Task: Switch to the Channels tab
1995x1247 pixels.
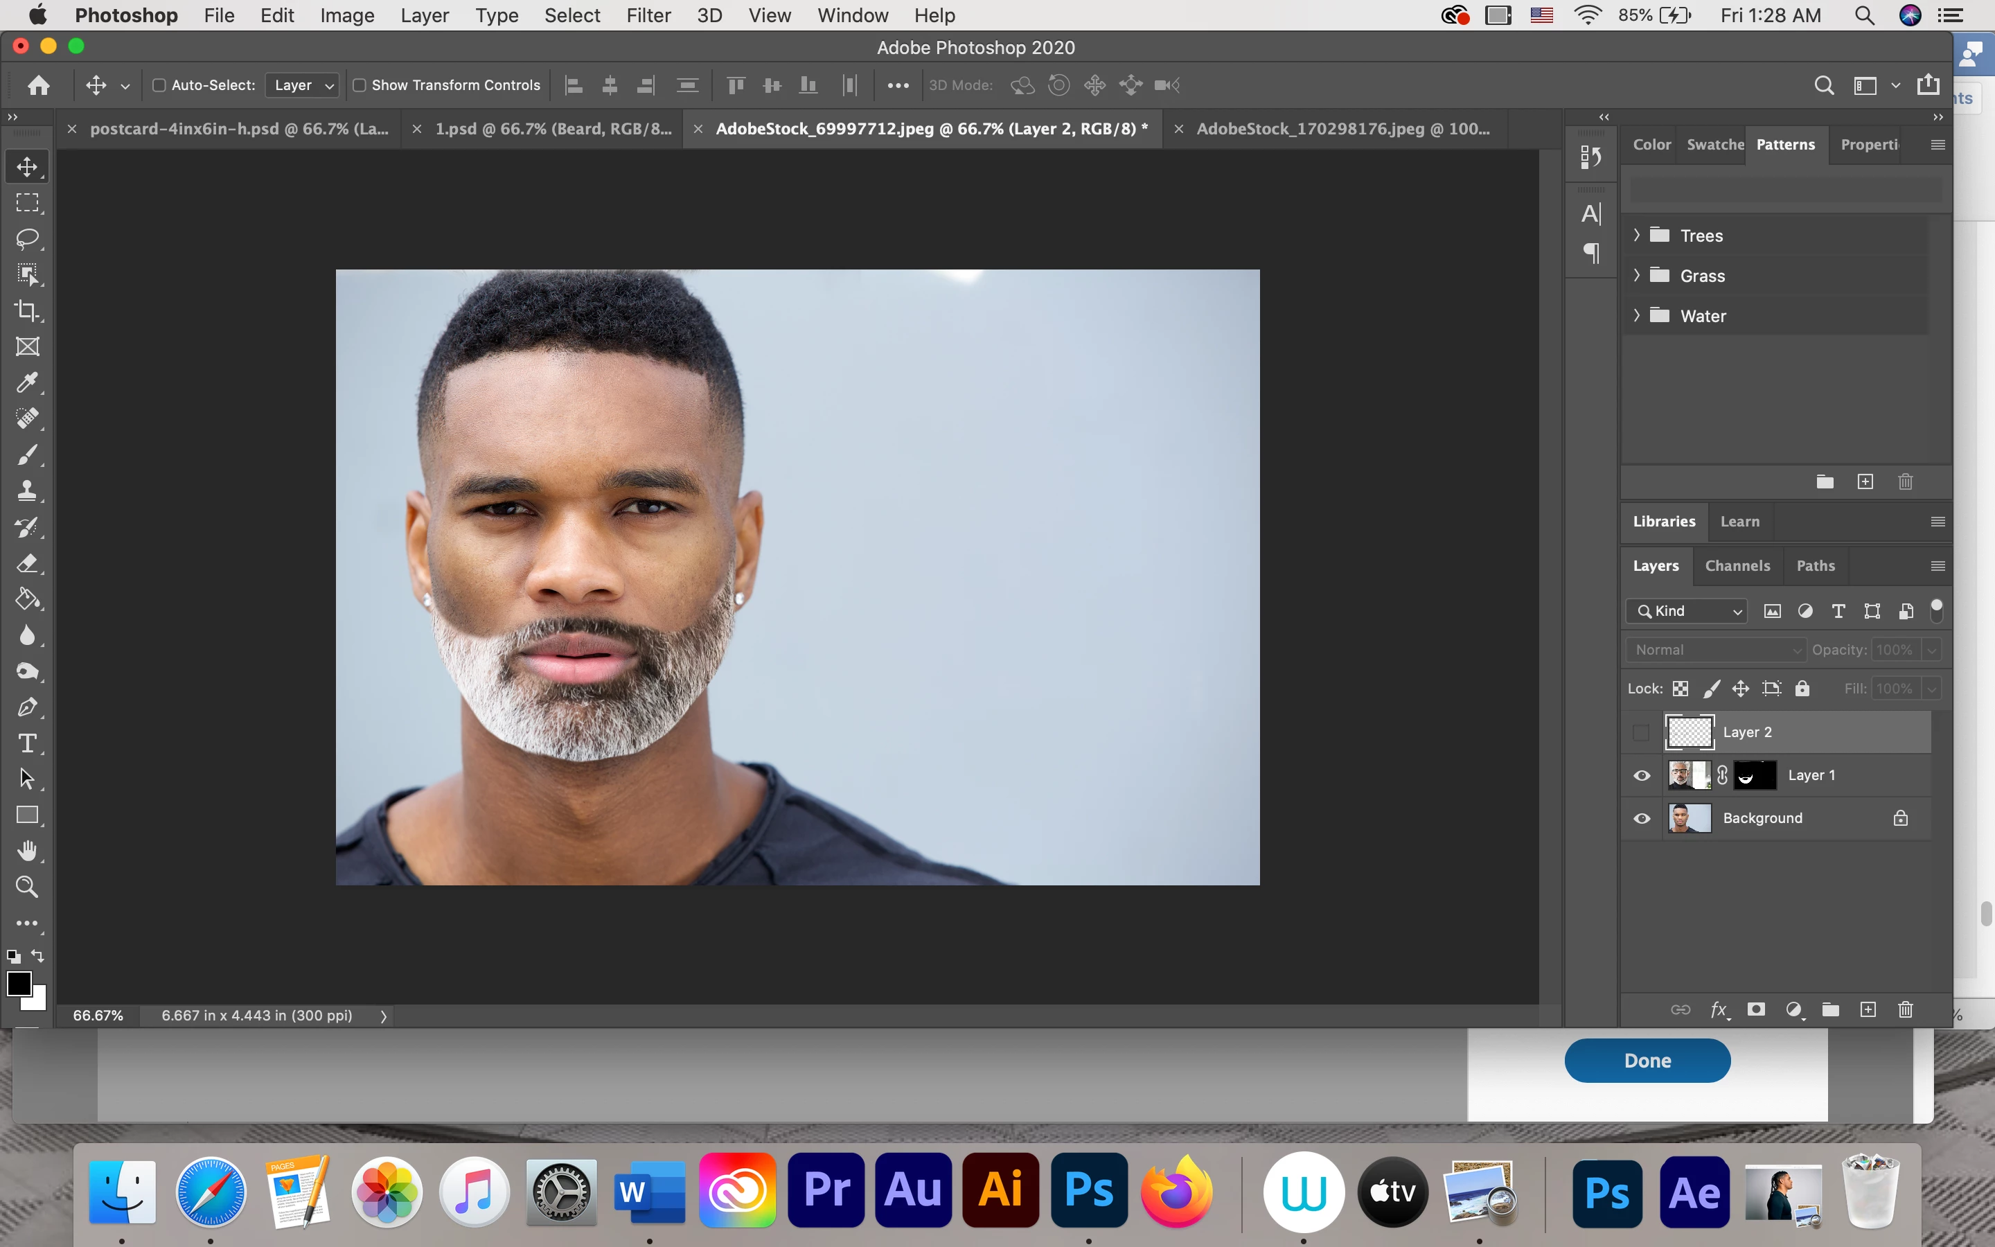Action: coord(1737,566)
